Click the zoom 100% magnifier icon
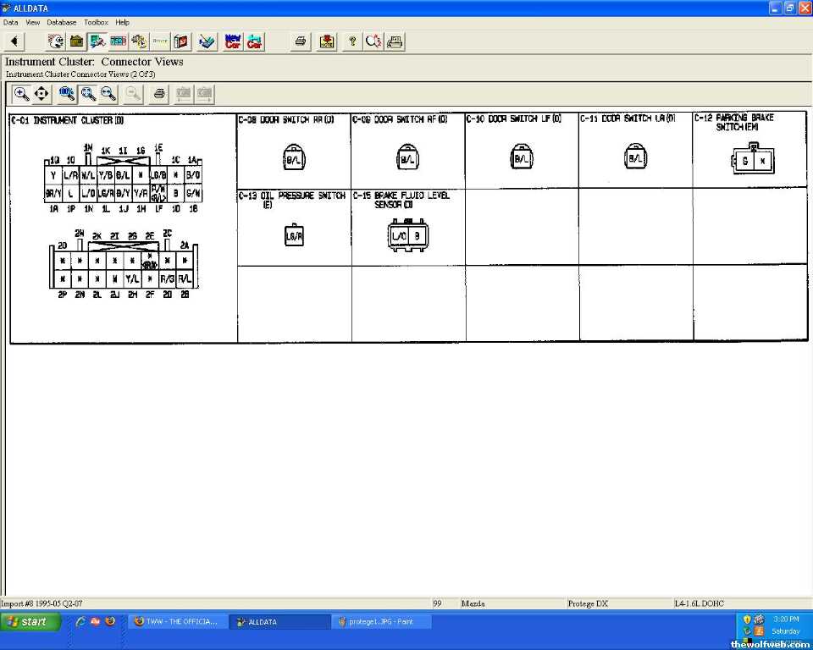 (x=67, y=93)
